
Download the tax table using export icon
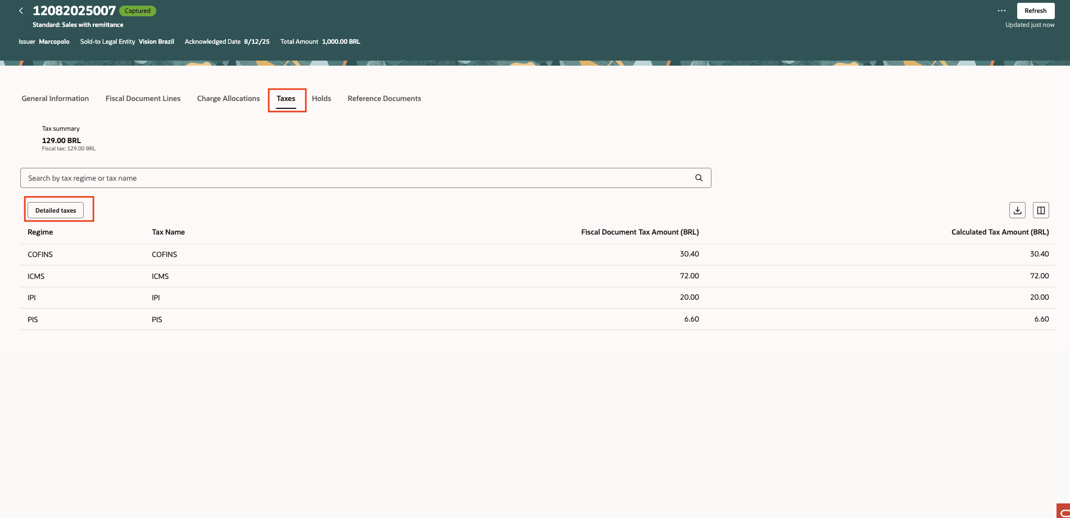click(x=1017, y=210)
